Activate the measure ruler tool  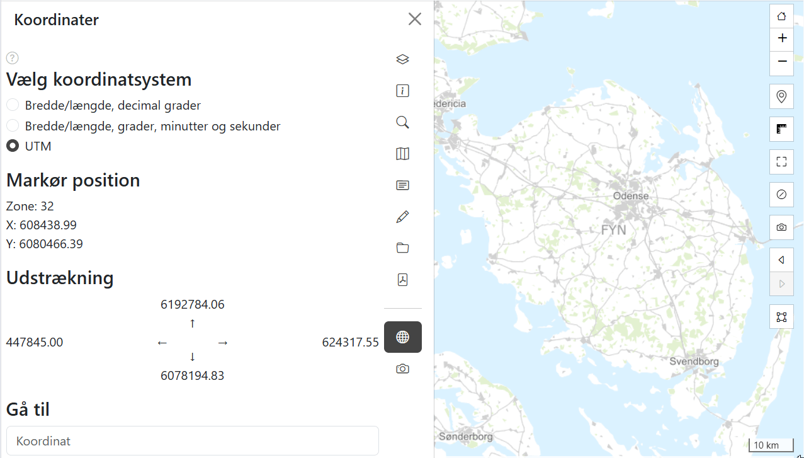pyautogui.click(x=782, y=129)
